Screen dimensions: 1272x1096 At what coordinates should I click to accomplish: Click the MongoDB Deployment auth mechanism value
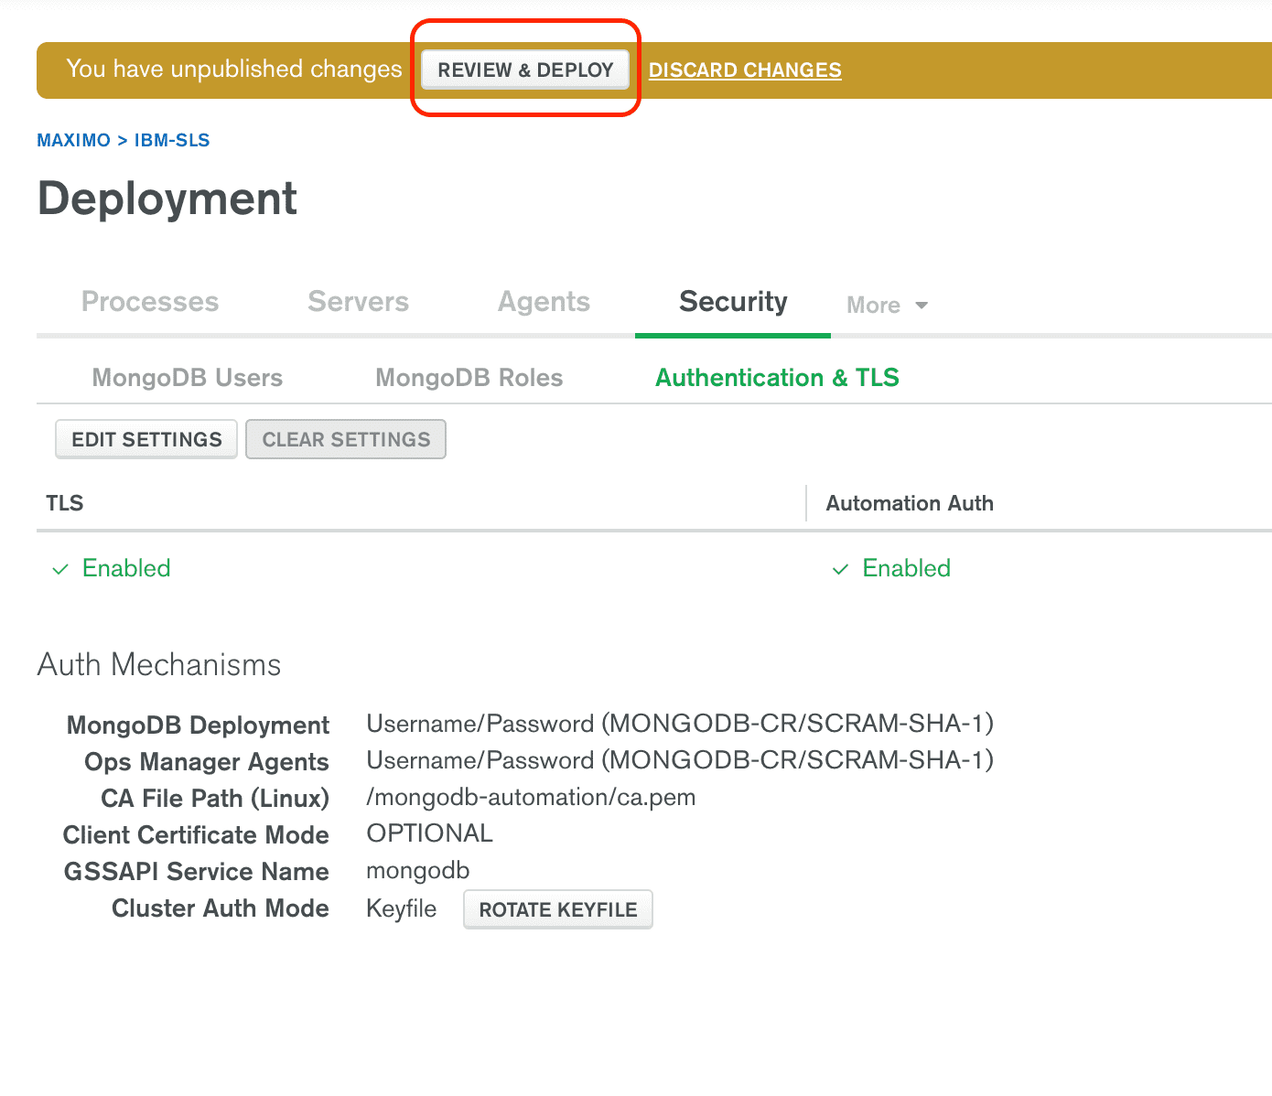click(x=680, y=724)
